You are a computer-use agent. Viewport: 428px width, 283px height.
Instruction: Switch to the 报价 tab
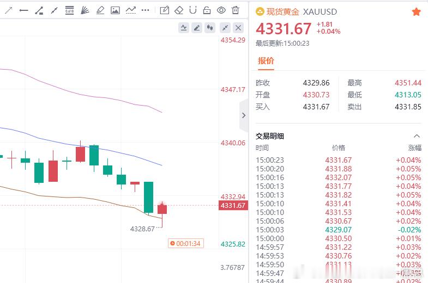click(266, 61)
